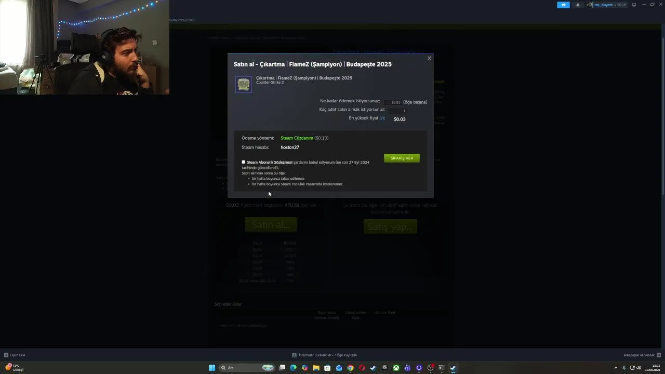Click the Windows taskbar search box
Viewport: 665px width, 374px height.
247,368
